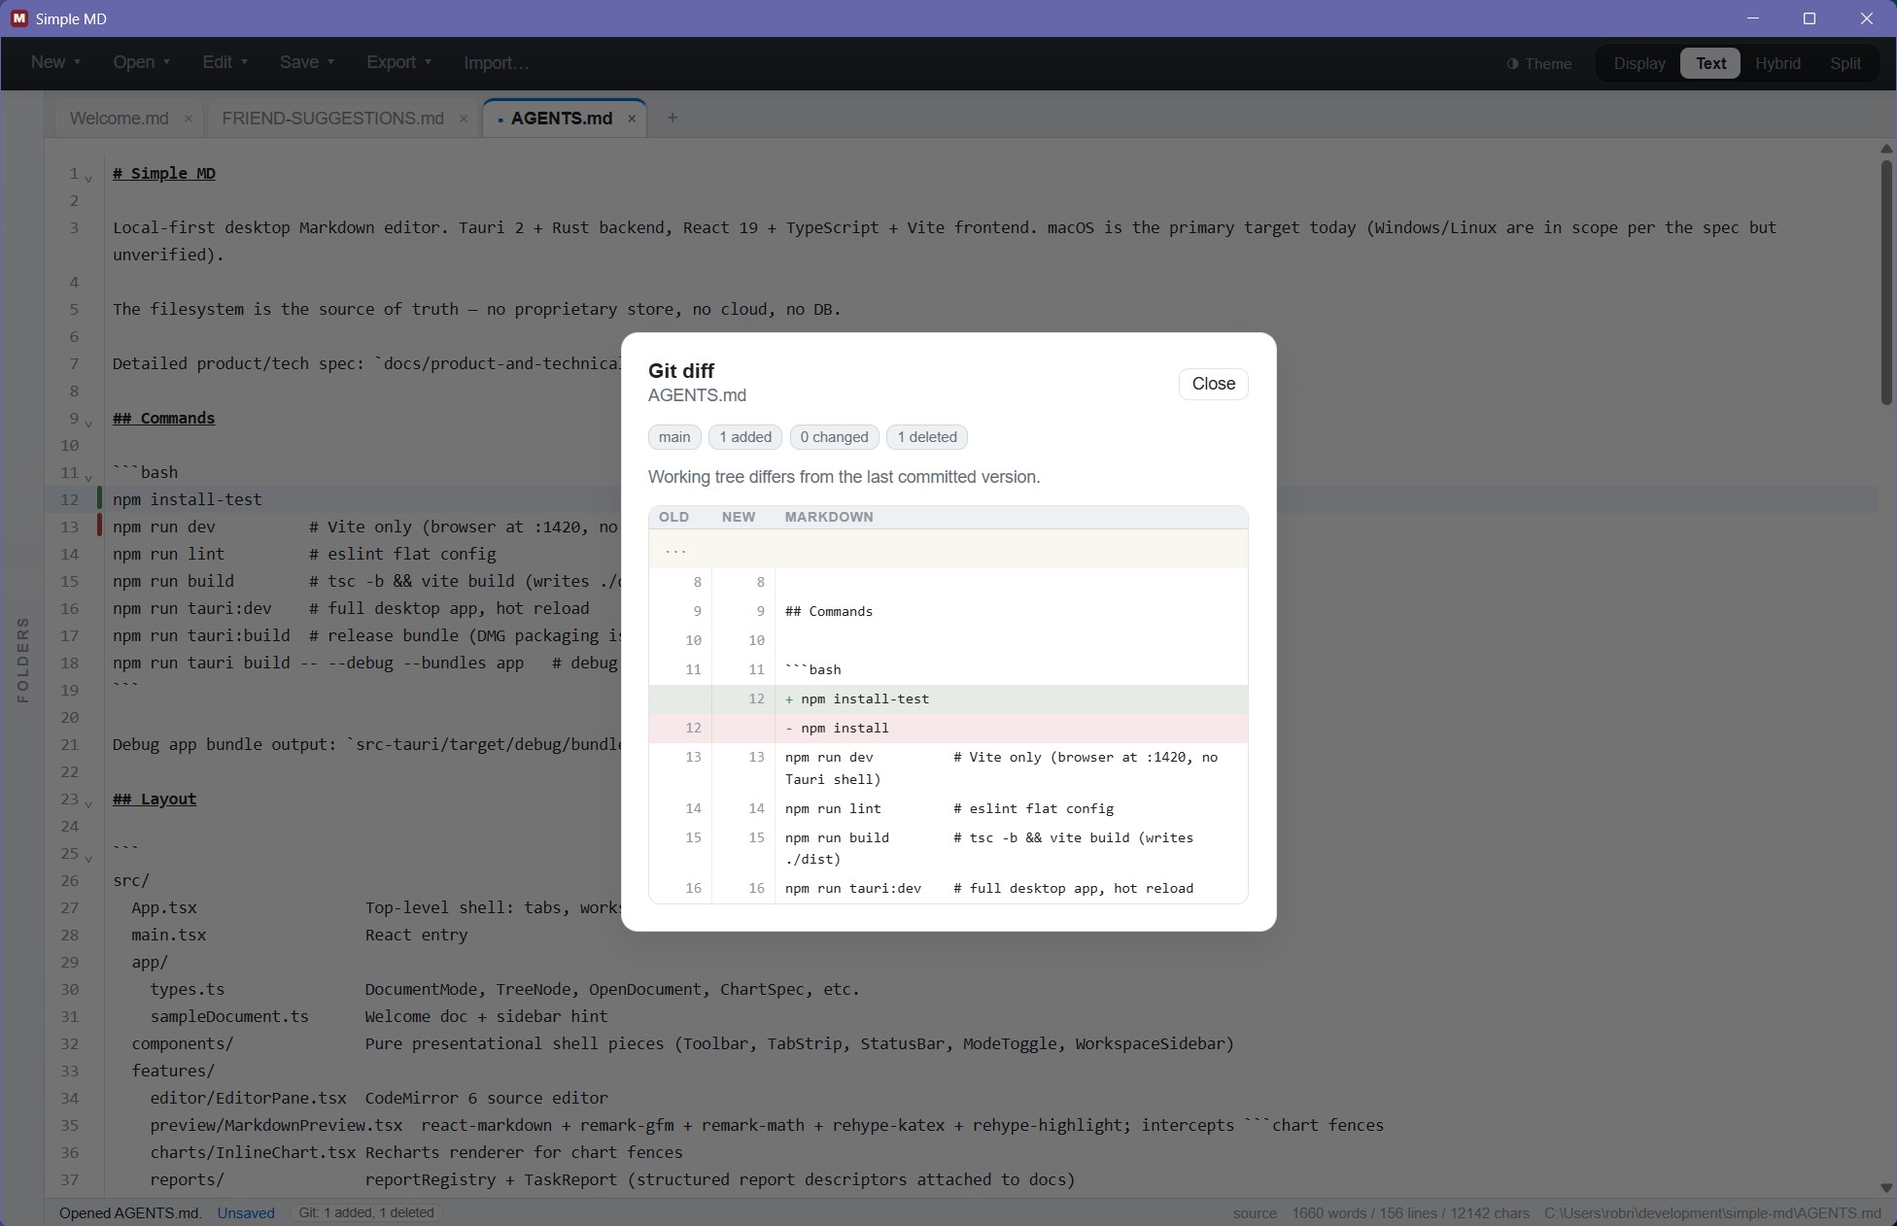Click the 1 deleted badge
The width and height of the screenshot is (1897, 1226).
(x=927, y=437)
